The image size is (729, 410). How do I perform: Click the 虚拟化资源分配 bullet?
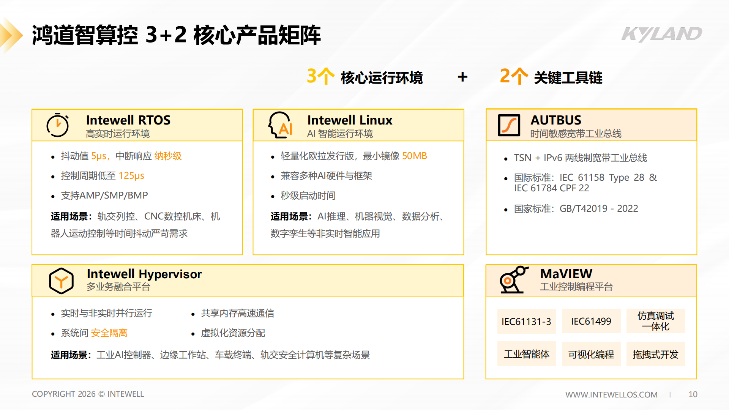[x=233, y=333]
